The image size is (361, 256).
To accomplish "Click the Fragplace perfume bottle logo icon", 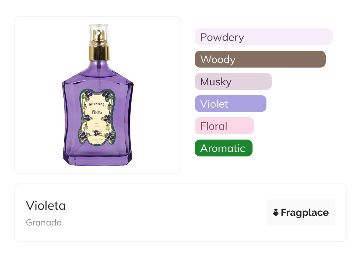I will click(x=276, y=212).
